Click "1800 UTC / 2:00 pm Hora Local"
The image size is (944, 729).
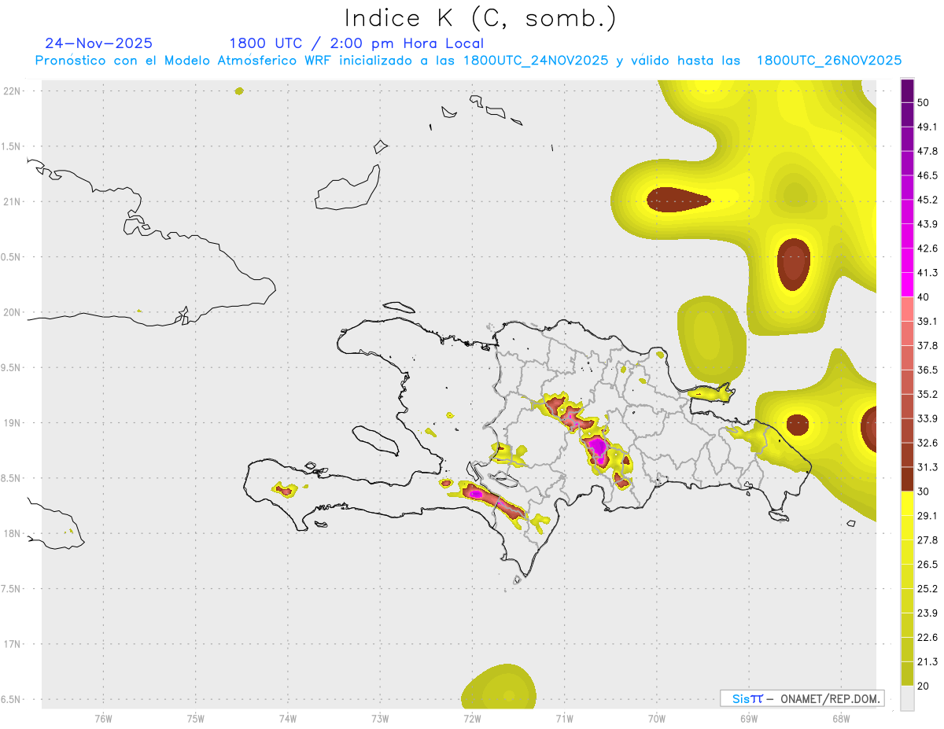356,44
